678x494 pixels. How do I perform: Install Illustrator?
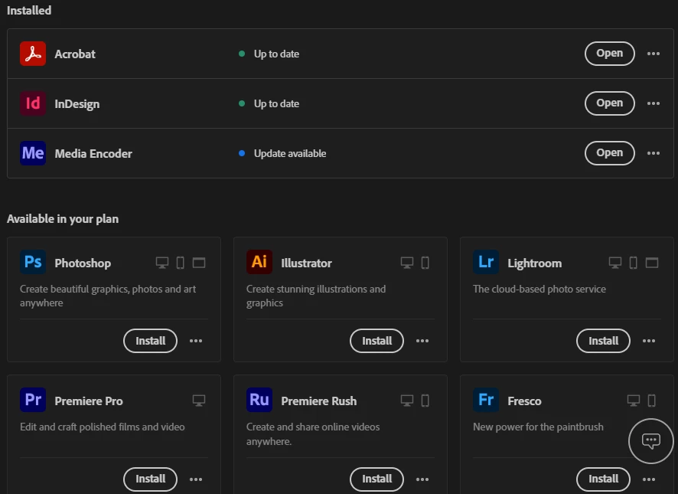click(377, 341)
